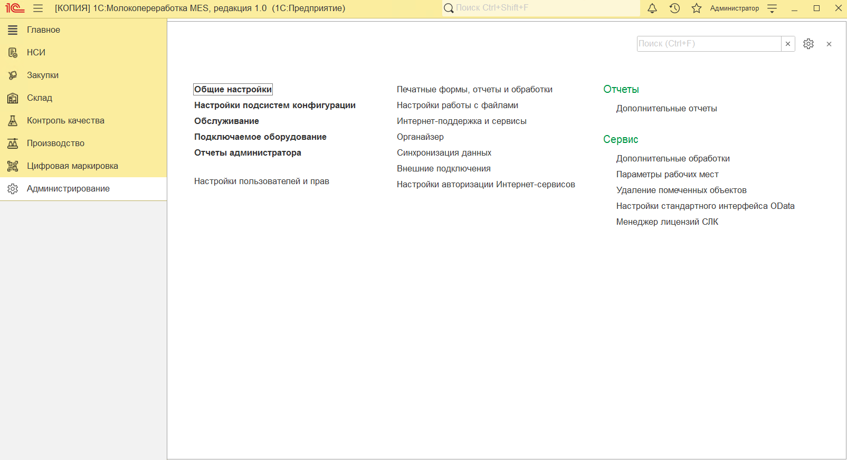The height and width of the screenshot is (460, 847).
Task: Click the НСИ section icon
Action: pos(13,53)
